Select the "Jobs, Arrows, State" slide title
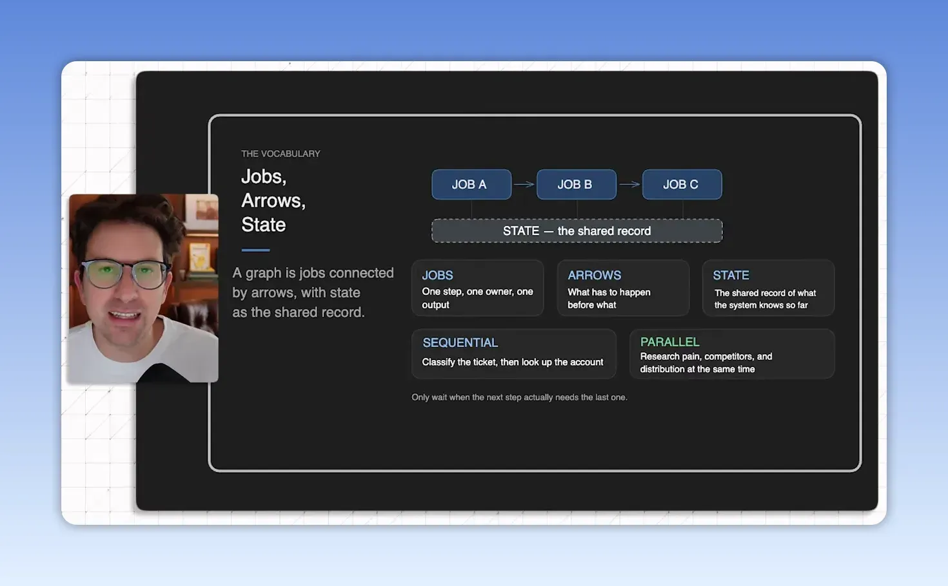The width and height of the screenshot is (948, 586). [x=273, y=200]
